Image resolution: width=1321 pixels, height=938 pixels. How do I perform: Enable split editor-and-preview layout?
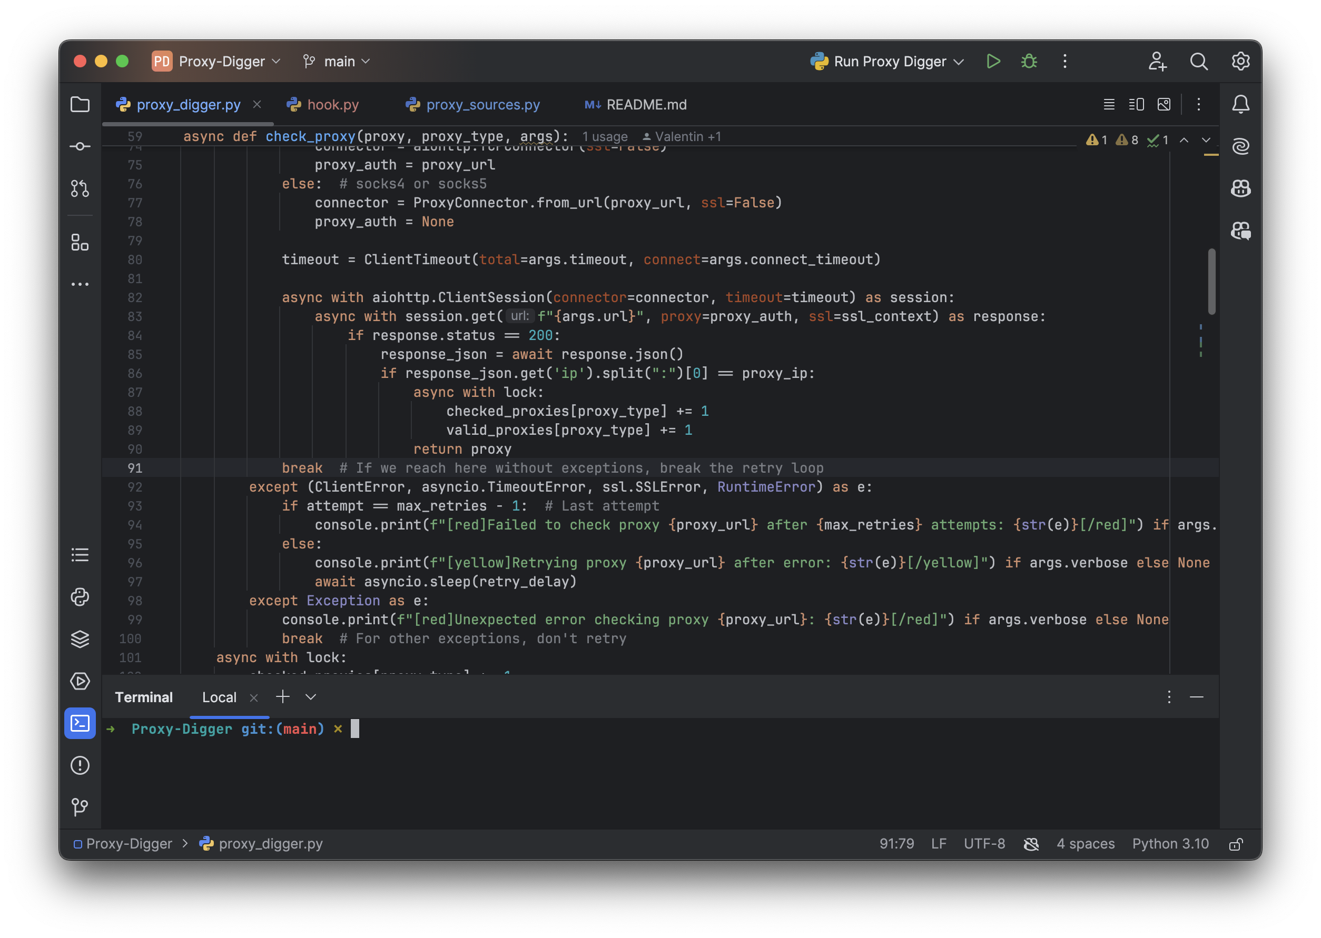click(1137, 105)
